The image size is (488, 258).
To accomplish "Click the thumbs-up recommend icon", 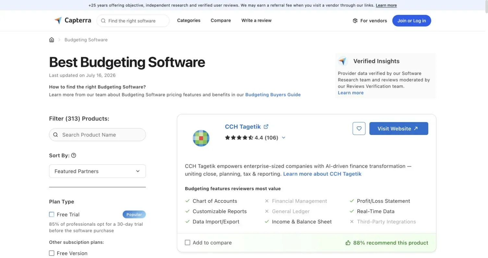I will pos(348,243).
